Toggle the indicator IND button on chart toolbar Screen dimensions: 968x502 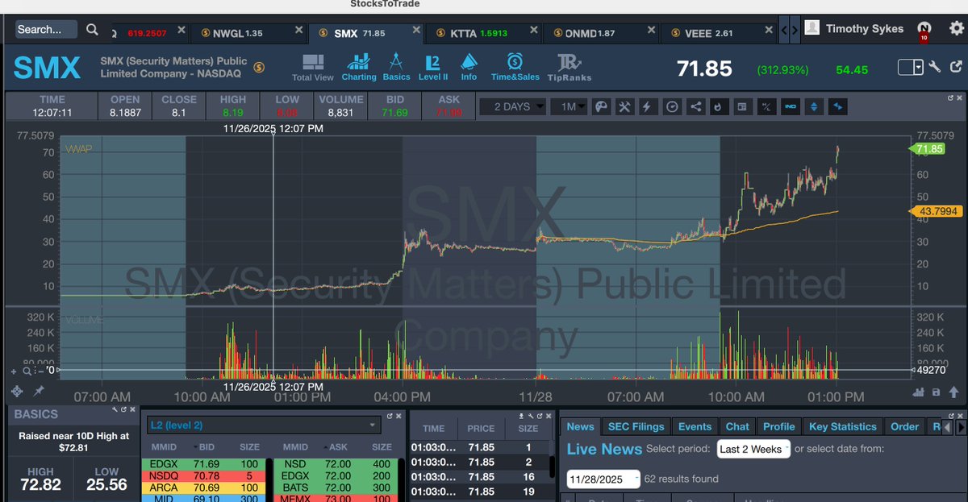(790, 106)
